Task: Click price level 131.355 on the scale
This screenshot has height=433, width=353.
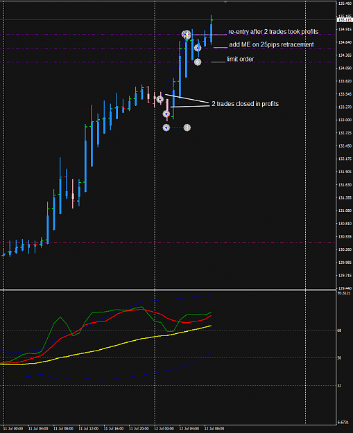Action: click(345, 197)
